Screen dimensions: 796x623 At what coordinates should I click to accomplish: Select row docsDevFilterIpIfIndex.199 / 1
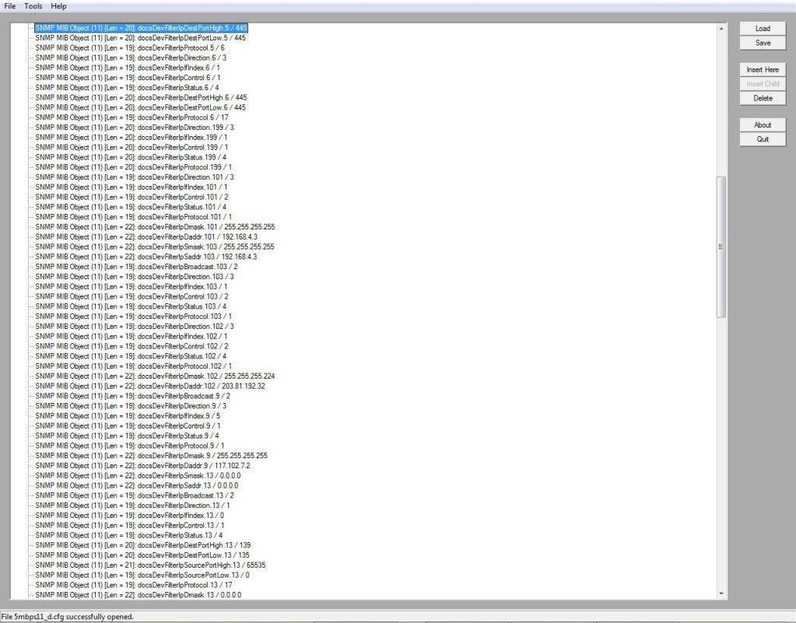131,137
